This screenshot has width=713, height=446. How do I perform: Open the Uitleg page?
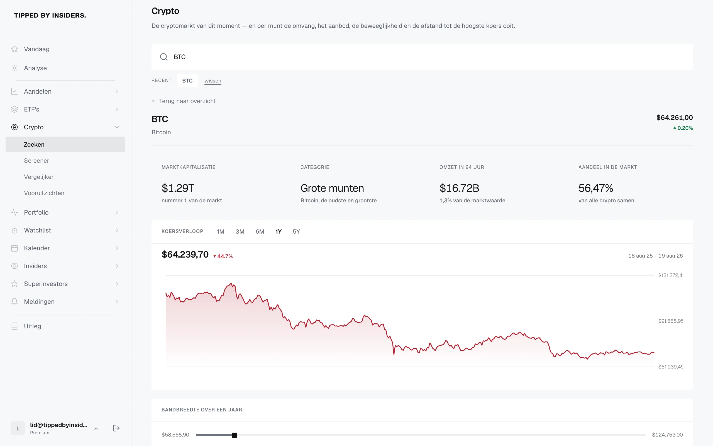[65, 326]
